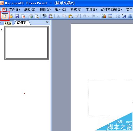Click the dotted placeholder box on the slide
The height and width of the screenshot is (131, 133).
coord(111,98)
